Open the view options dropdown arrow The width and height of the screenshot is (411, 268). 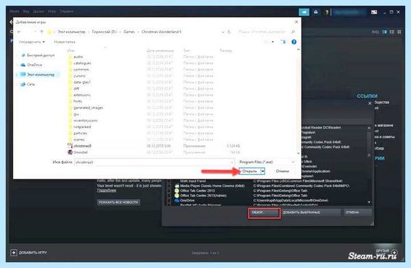click(273, 42)
